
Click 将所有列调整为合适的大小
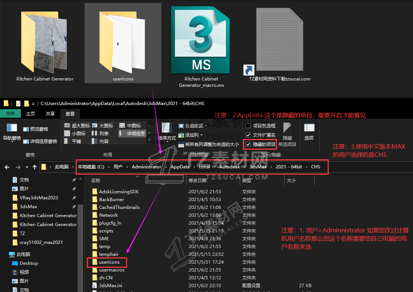[209, 144]
